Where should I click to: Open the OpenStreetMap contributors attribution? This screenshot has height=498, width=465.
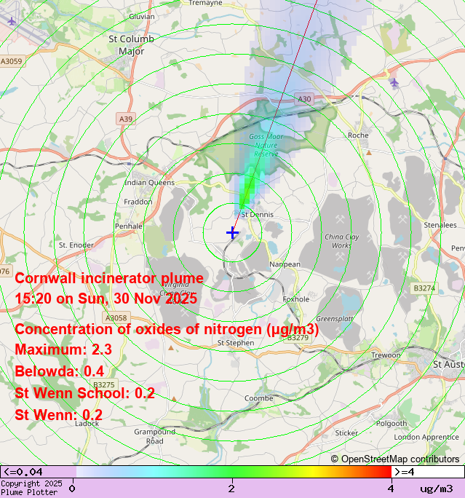click(x=395, y=459)
